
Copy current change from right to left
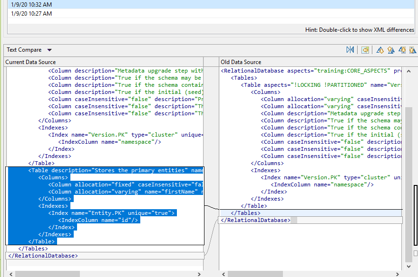(365, 50)
